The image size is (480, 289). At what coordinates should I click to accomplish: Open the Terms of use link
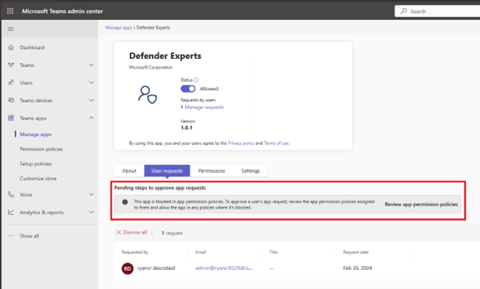tap(277, 143)
